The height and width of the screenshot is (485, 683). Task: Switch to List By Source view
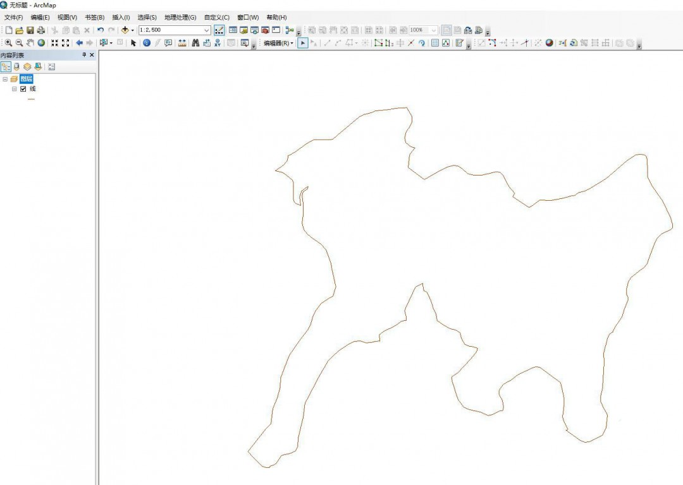(16, 66)
